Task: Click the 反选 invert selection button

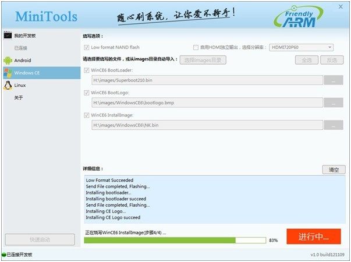Action: coord(332,60)
